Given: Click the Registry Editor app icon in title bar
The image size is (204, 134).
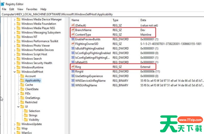Looking at the screenshot, I should click(3, 4).
